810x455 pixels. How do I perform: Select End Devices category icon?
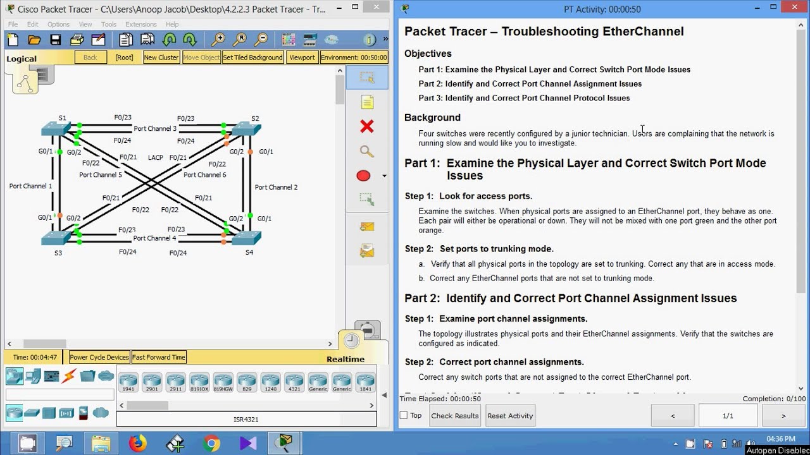pyautogui.click(x=33, y=376)
